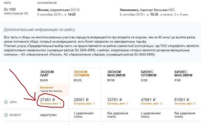Select the ЭКОНОМ ЛАЙТ fare column
Viewport: 201px width, 126px height.
click(x=47, y=73)
